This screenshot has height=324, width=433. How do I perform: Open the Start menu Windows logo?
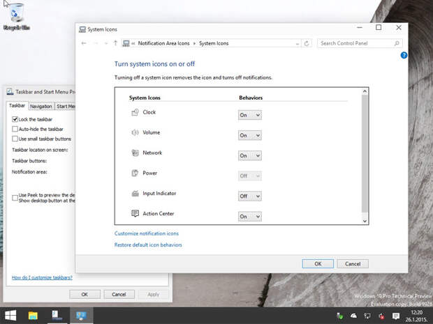(x=10, y=316)
